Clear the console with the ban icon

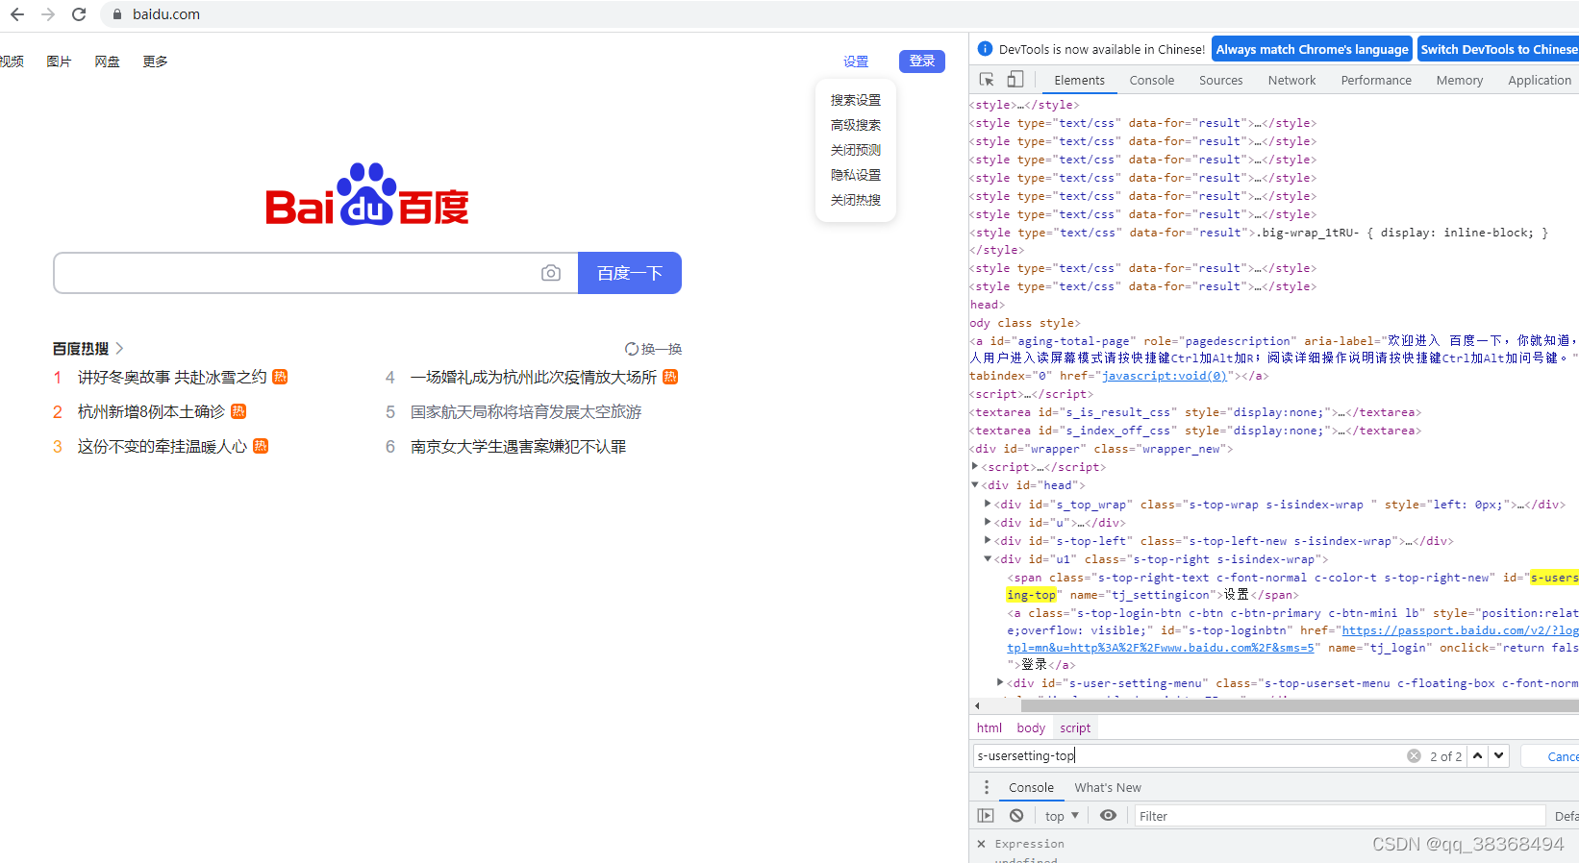(x=1016, y=816)
